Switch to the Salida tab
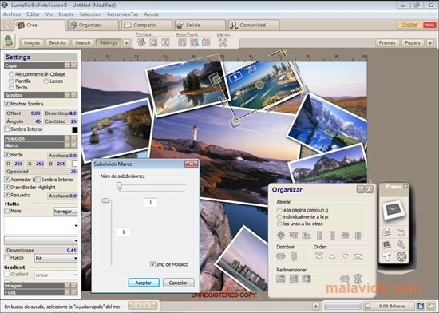 click(200, 26)
